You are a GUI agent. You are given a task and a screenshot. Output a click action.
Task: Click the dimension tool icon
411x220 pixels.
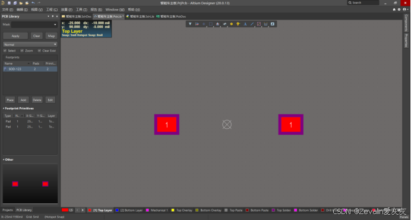tap(265, 24)
